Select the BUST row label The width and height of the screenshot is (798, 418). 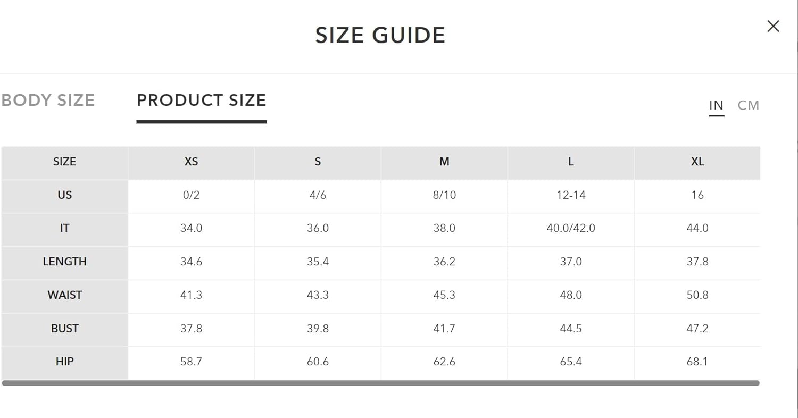pyautogui.click(x=64, y=329)
